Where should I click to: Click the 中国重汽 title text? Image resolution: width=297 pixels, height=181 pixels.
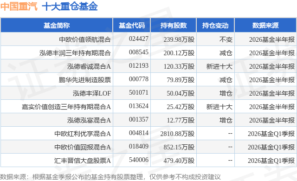click(19, 6)
